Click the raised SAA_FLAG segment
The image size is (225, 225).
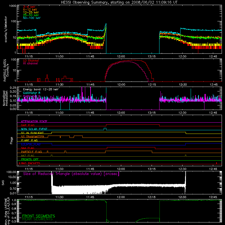pos(131,147)
